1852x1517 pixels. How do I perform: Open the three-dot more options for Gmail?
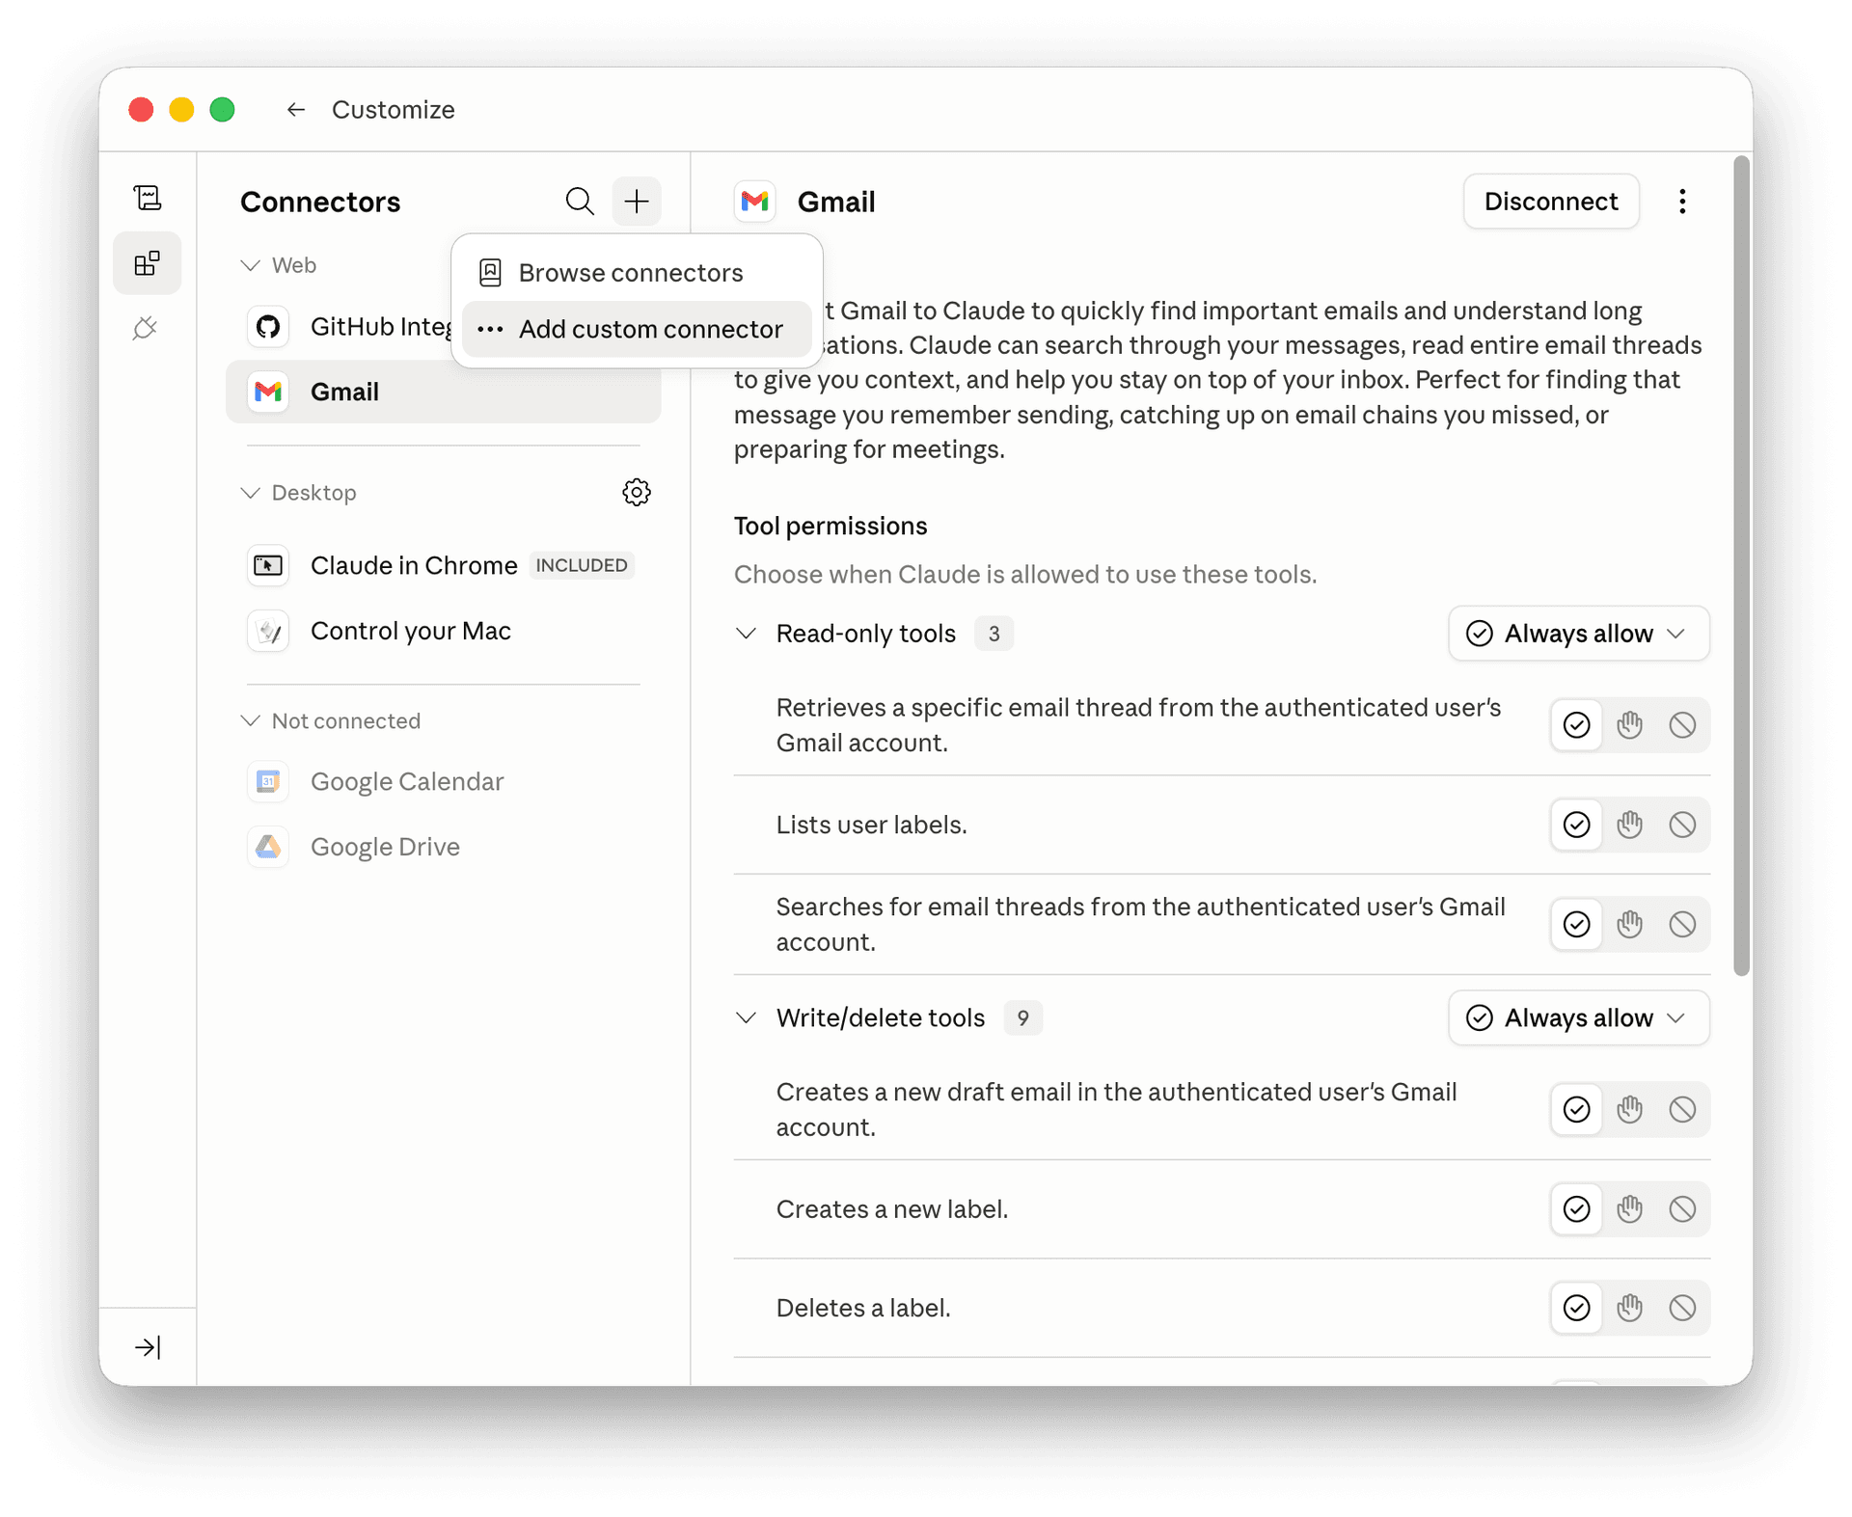pos(1682,201)
